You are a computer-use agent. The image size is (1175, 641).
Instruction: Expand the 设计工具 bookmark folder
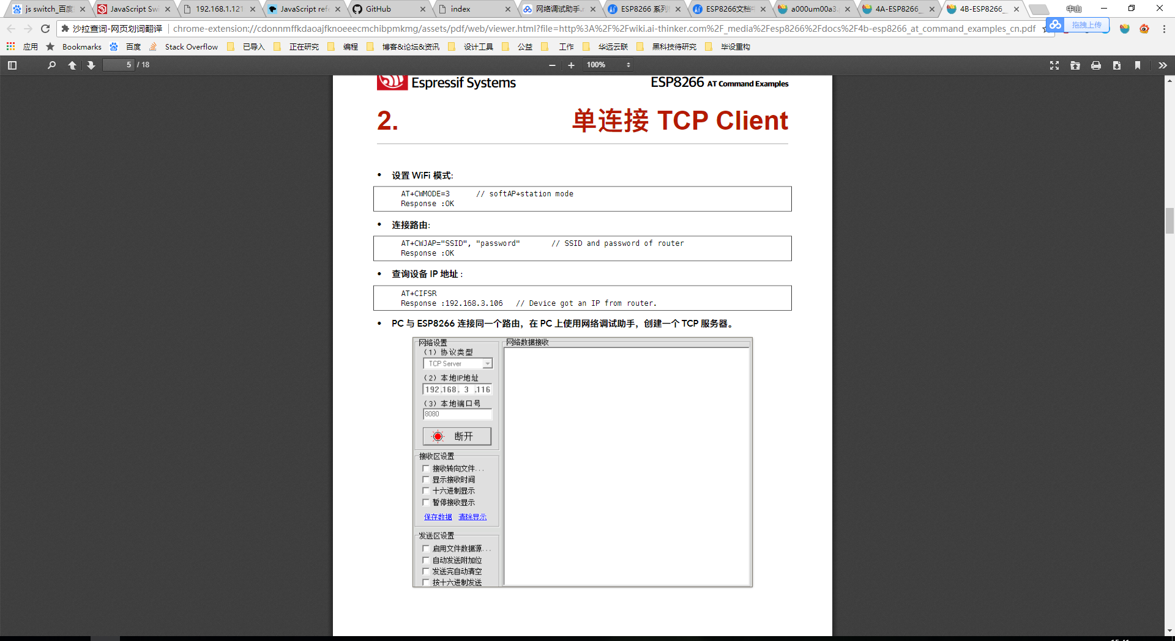click(471, 46)
